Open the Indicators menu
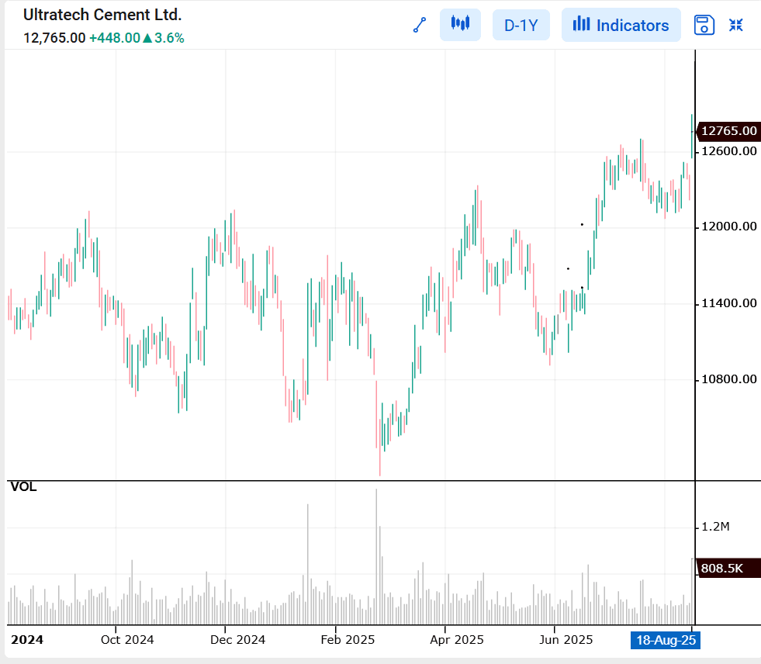 [621, 25]
